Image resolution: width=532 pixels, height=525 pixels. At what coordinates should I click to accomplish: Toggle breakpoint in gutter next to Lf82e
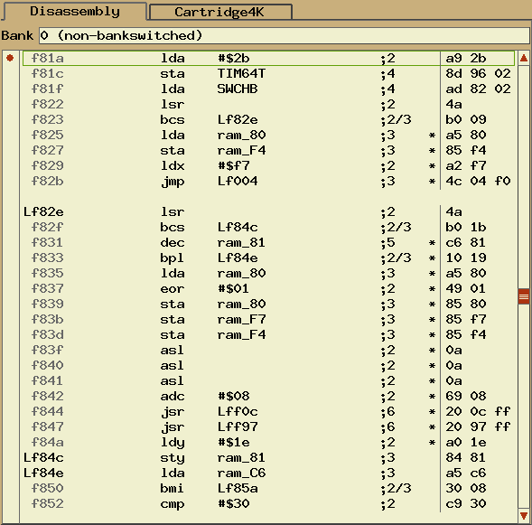pyautogui.click(x=10, y=211)
